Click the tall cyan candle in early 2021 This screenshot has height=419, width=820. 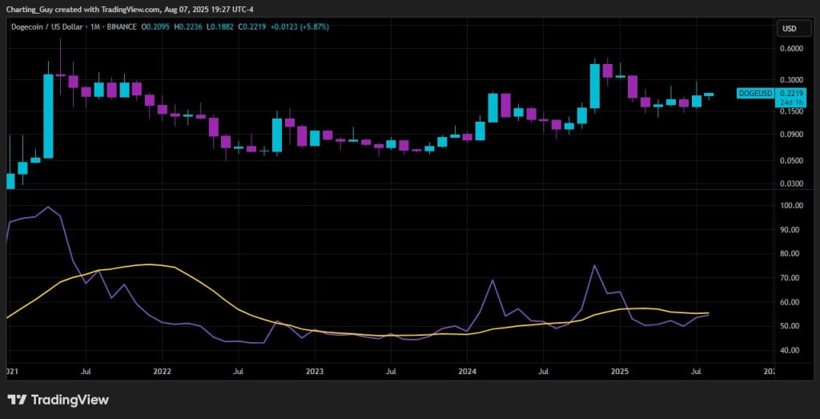(x=48, y=116)
